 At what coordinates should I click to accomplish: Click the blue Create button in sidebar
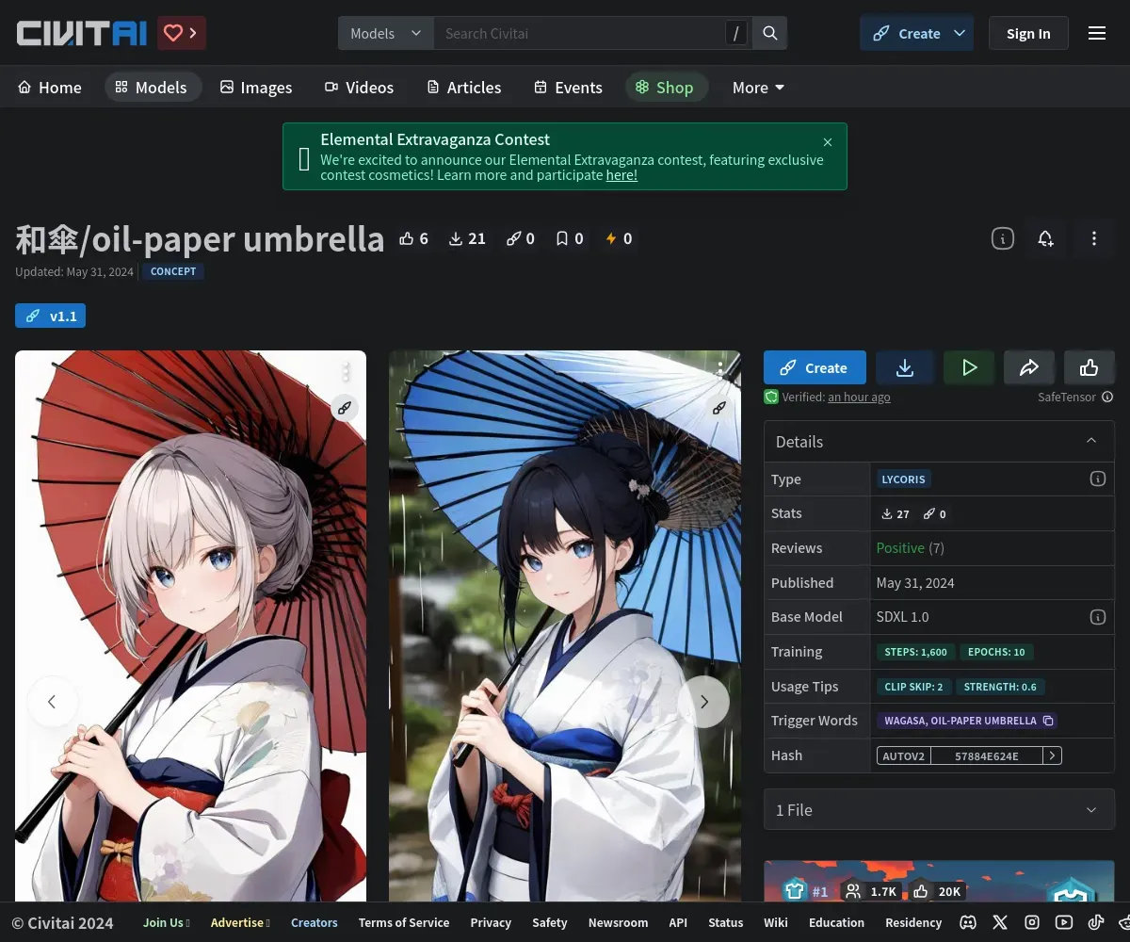point(815,368)
